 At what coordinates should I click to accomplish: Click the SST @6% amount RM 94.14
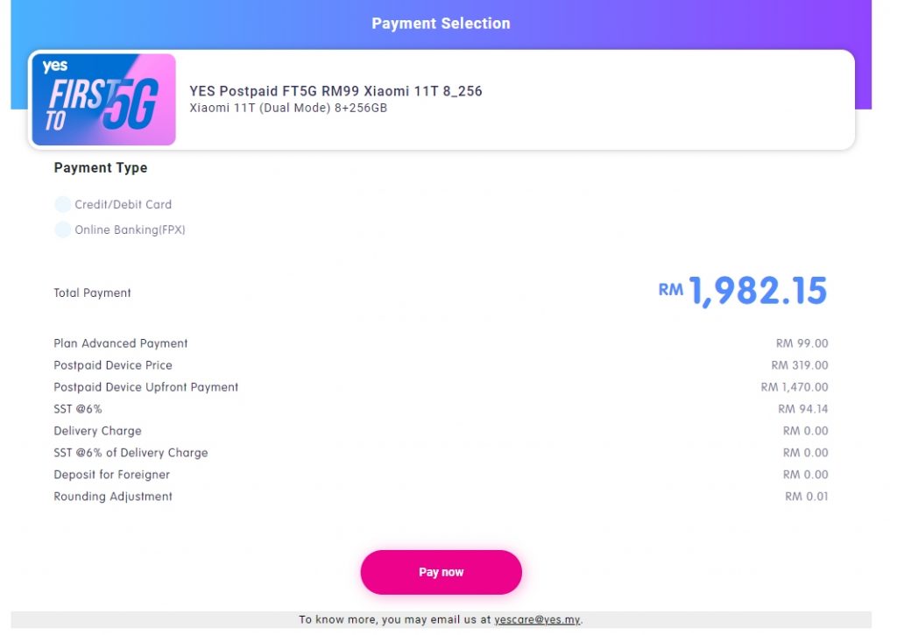[x=802, y=409]
